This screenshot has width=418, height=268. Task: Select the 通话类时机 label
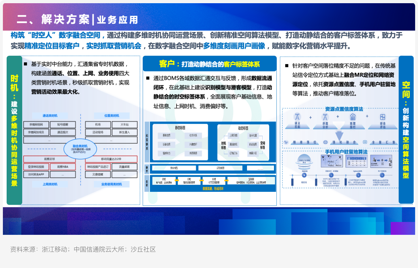pos(50,116)
